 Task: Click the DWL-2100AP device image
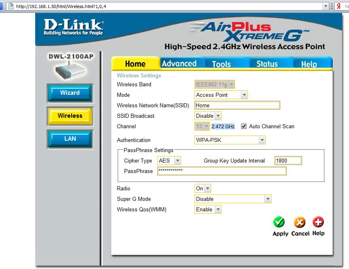tap(70, 70)
